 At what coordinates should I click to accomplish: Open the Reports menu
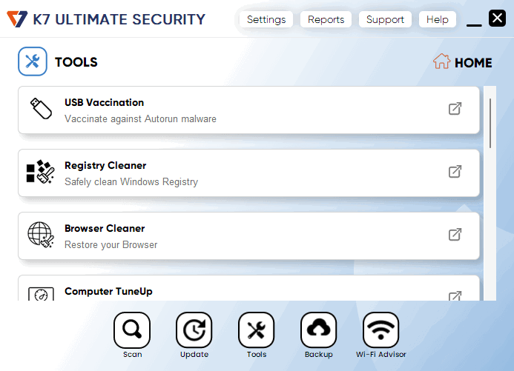pyautogui.click(x=326, y=20)
